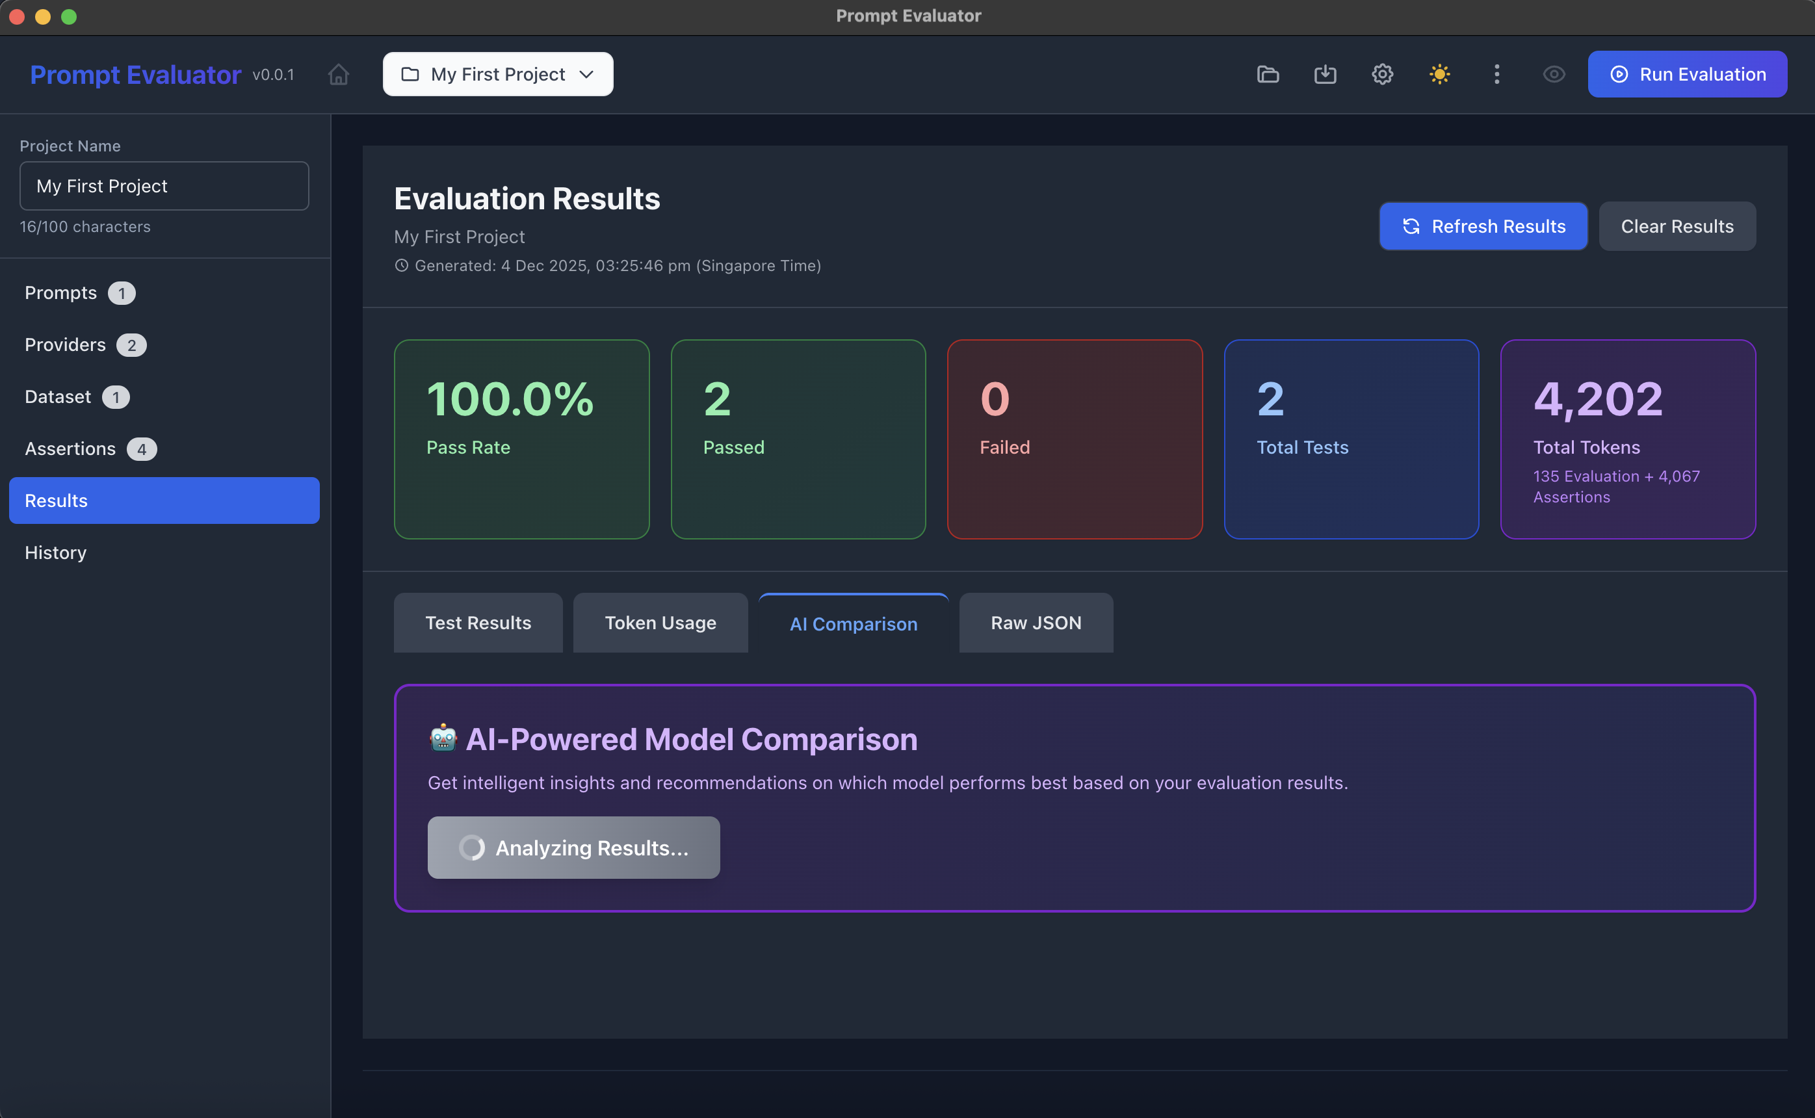1815x1118 pixels.
Task: Switch to the Raw JSON tab
Action: point(1035,623)
